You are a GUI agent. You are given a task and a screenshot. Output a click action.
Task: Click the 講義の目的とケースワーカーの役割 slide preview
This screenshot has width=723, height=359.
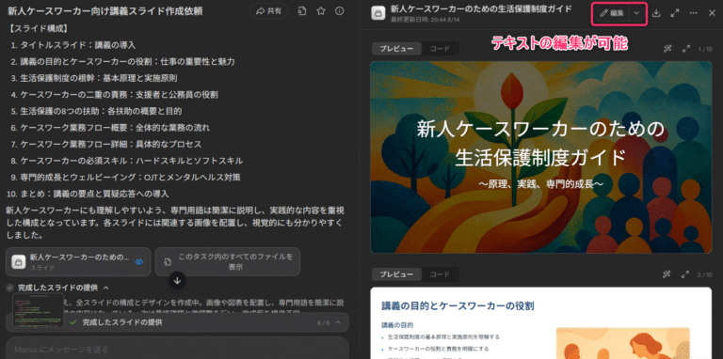541,322
